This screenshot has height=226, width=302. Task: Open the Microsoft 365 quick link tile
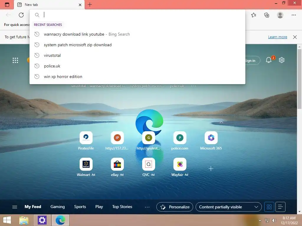pyautogui.click(x=211, y=141)
